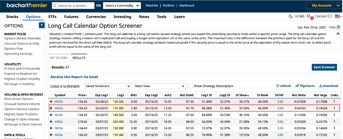Collapse the Options sidebar arrow
Image resolution: width=343 pixels, height=139 pixels.
[x=42, y=26]
